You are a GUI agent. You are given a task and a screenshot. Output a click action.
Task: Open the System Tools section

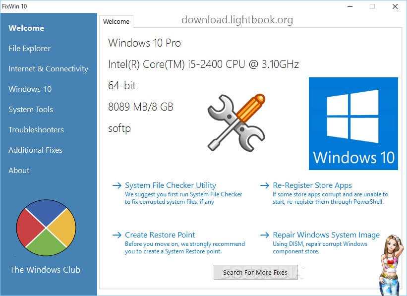pos(31,110)
